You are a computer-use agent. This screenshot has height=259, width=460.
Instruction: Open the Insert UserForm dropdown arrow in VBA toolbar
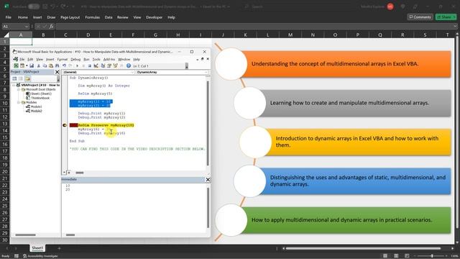[27, 65]
